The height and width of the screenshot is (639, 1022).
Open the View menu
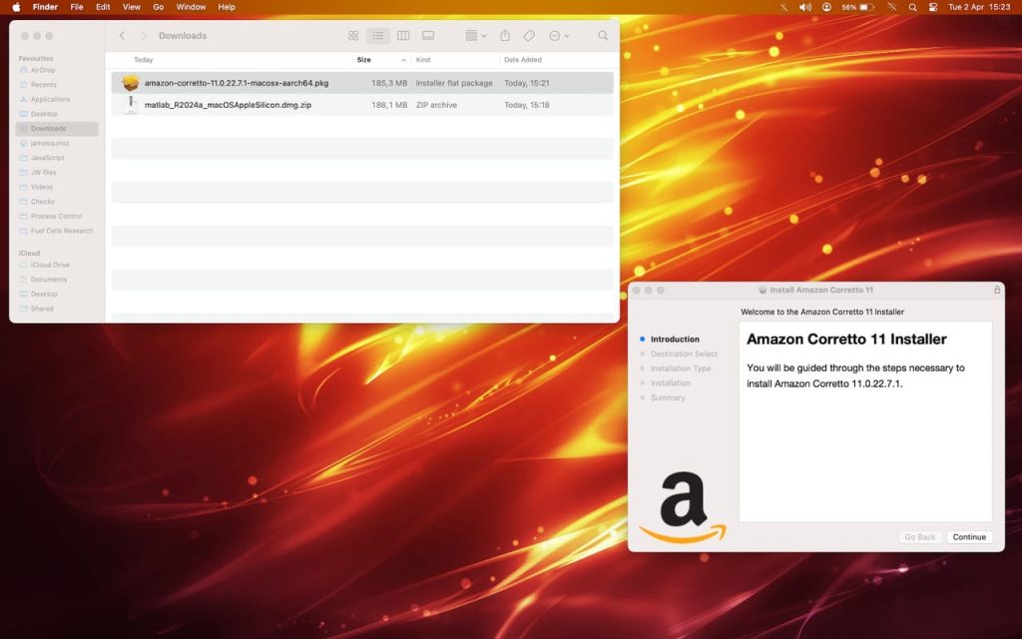tap(132, 7)
